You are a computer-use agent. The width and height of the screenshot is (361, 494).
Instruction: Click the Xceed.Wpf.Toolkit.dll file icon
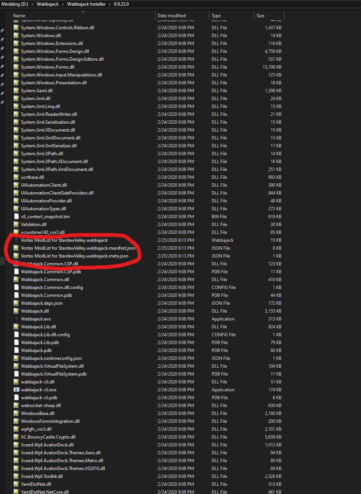[17, 476]
